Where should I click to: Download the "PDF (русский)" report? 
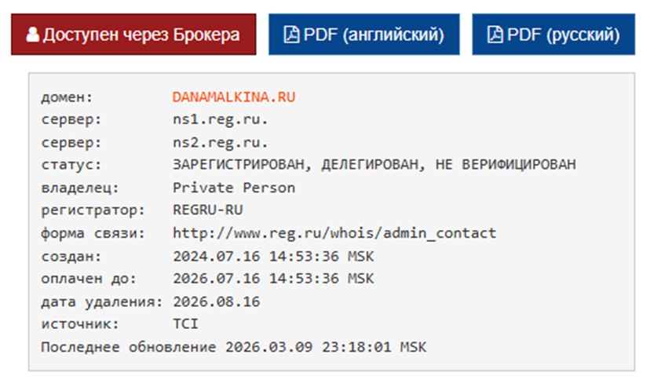(x=553, y=35)
